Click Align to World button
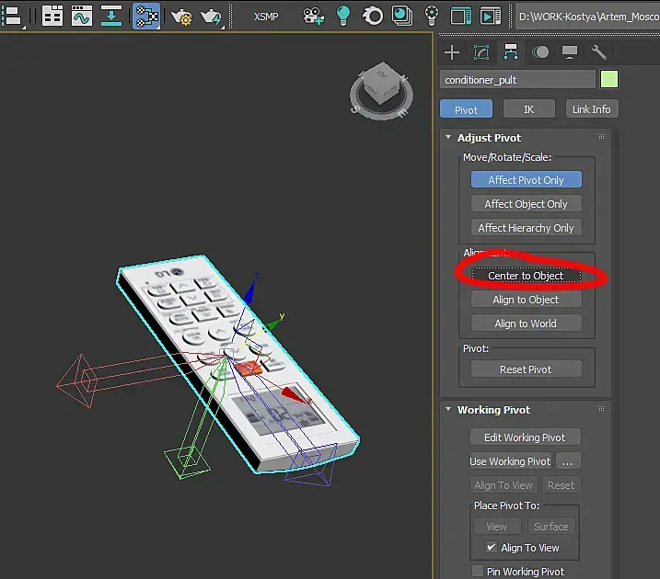 pos(527,324)
